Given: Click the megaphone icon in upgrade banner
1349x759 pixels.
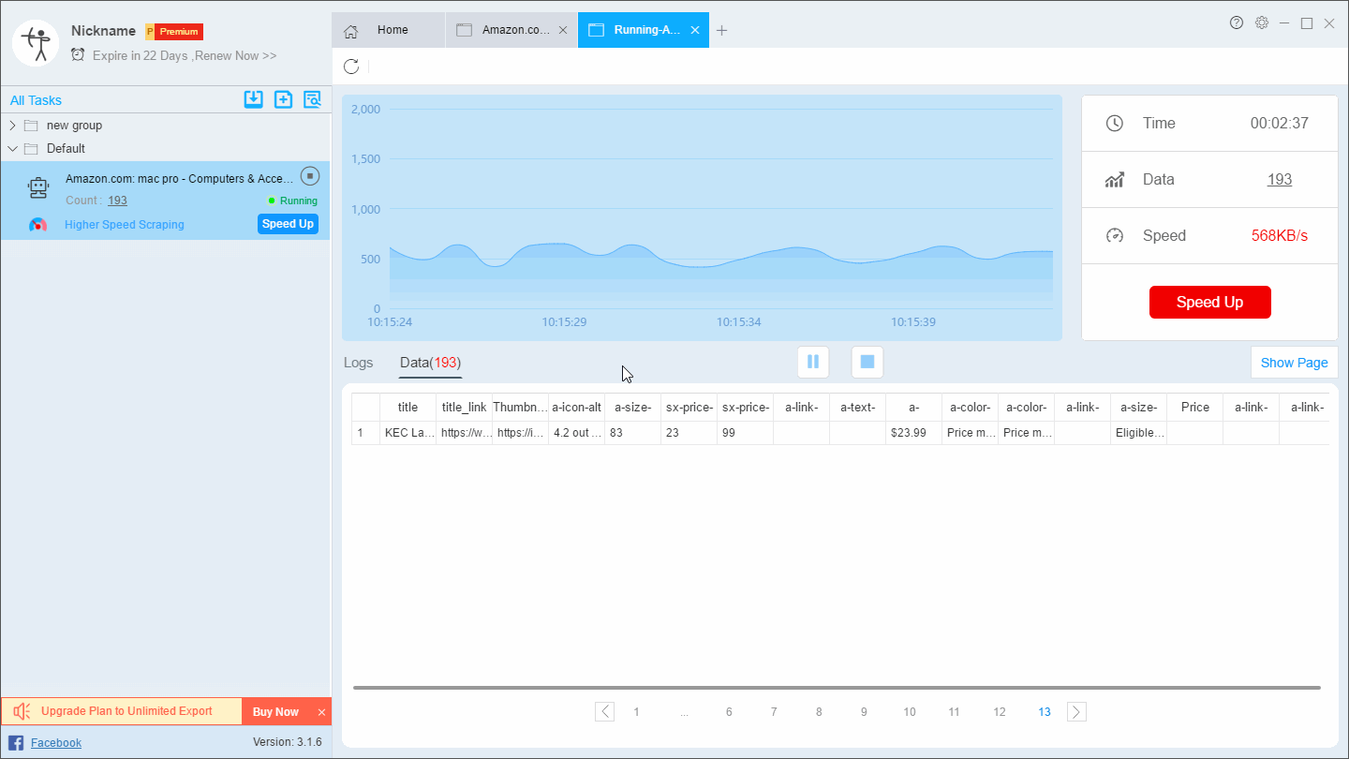Looking at the screenshot, I should click(22, 711).
